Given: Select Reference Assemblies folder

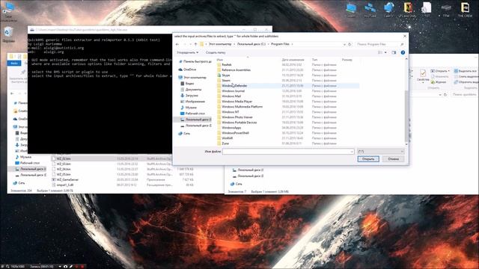Looking at the screenshot, I should 236,69.
